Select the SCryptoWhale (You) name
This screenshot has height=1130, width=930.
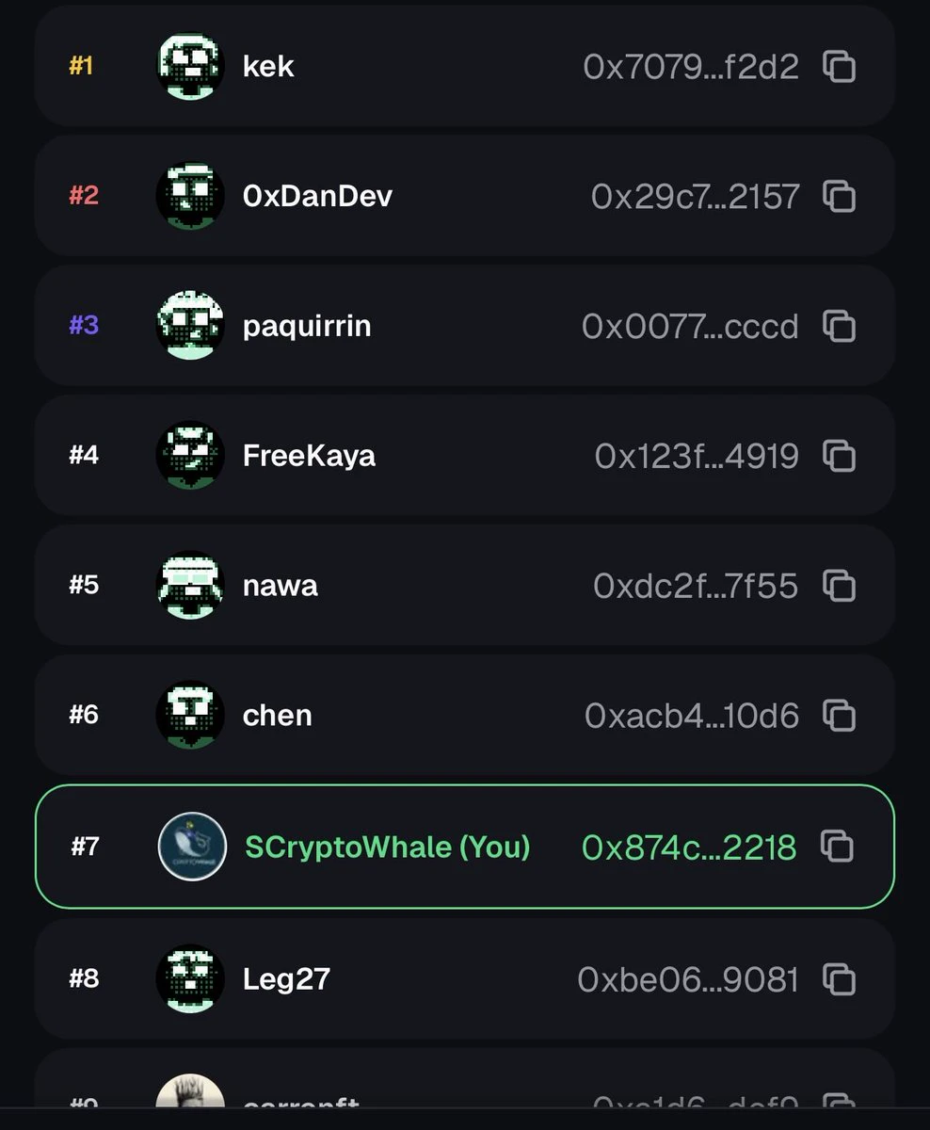point(387,847)
